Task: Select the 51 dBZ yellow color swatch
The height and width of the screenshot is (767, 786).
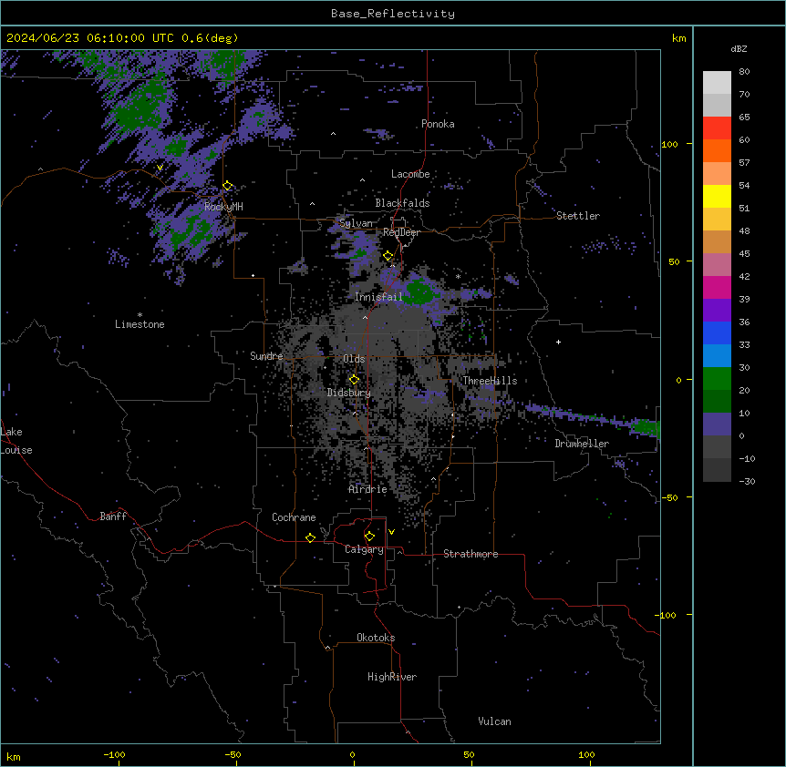Action: tap(717, 197)
